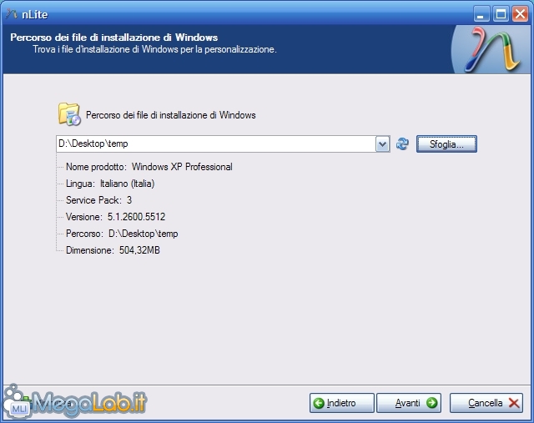
Task: Click the Windows installation folder icon
Action: pyautogui.click(x=69, y=114)
